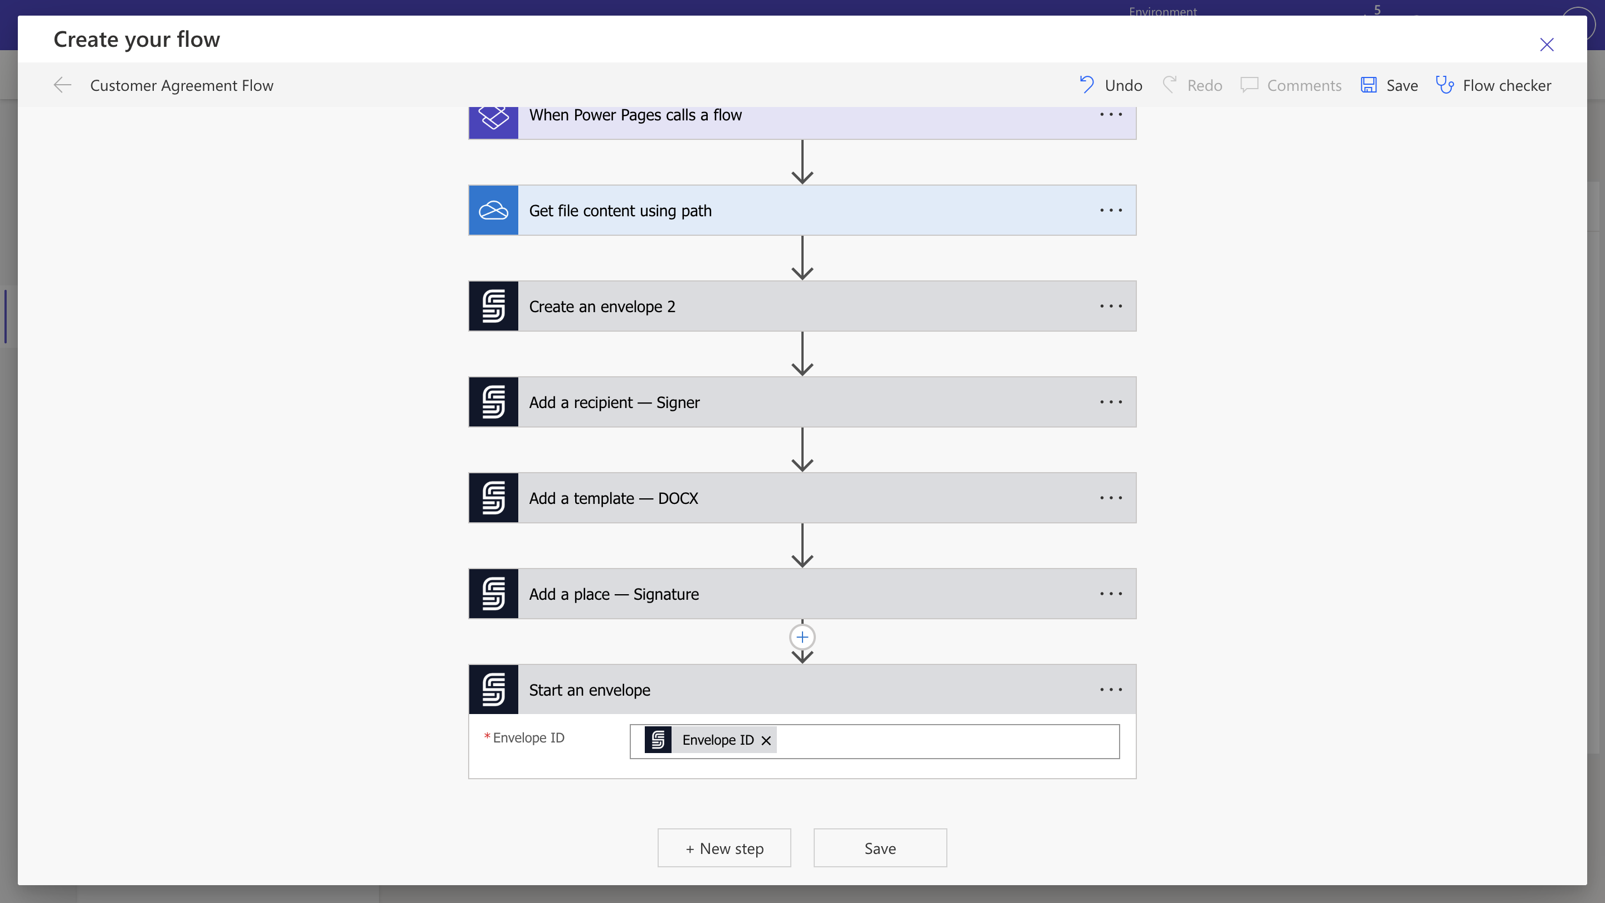
Task: Click the Power Pages trigger icon
Action: 493,118
